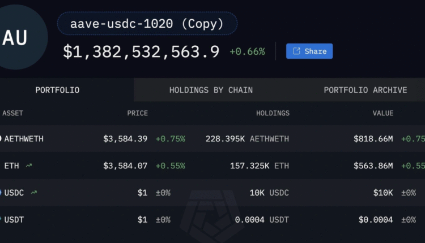Open the USDC asset link
This screenshot has width=425, height=243.
[14, 193]
